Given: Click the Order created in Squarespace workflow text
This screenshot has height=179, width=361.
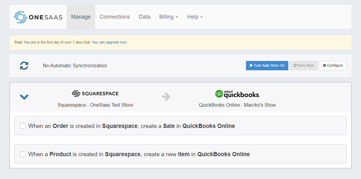Looking at the screenshot, I should [x=132, y=126].
